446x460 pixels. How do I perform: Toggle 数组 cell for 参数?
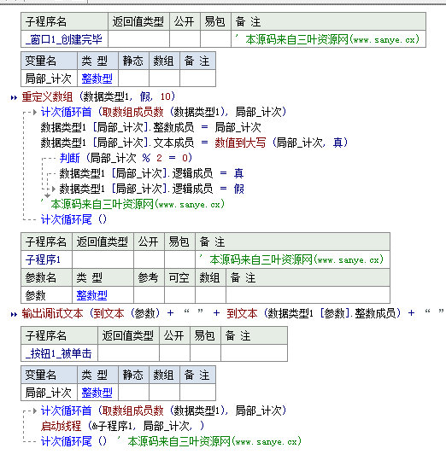[x=210, y=294]
